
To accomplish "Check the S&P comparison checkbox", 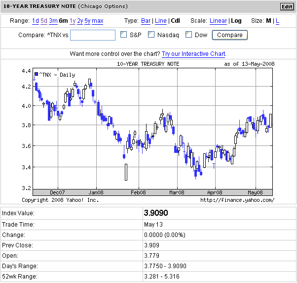I will coord(124,35).
